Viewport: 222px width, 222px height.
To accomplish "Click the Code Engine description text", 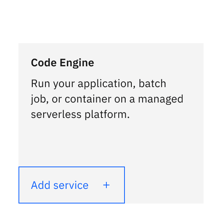I will pos(107,99).
